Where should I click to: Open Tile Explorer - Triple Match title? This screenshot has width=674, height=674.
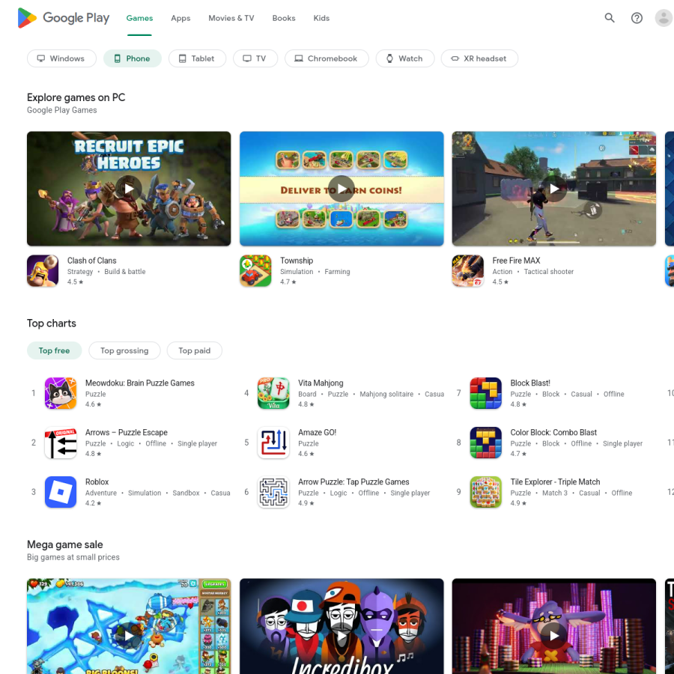[x=555, y=482]
